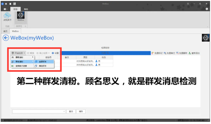Select the first 对方把我从好友列 row
The width and height of the screenshot is (211, 124).
point(85,61)
